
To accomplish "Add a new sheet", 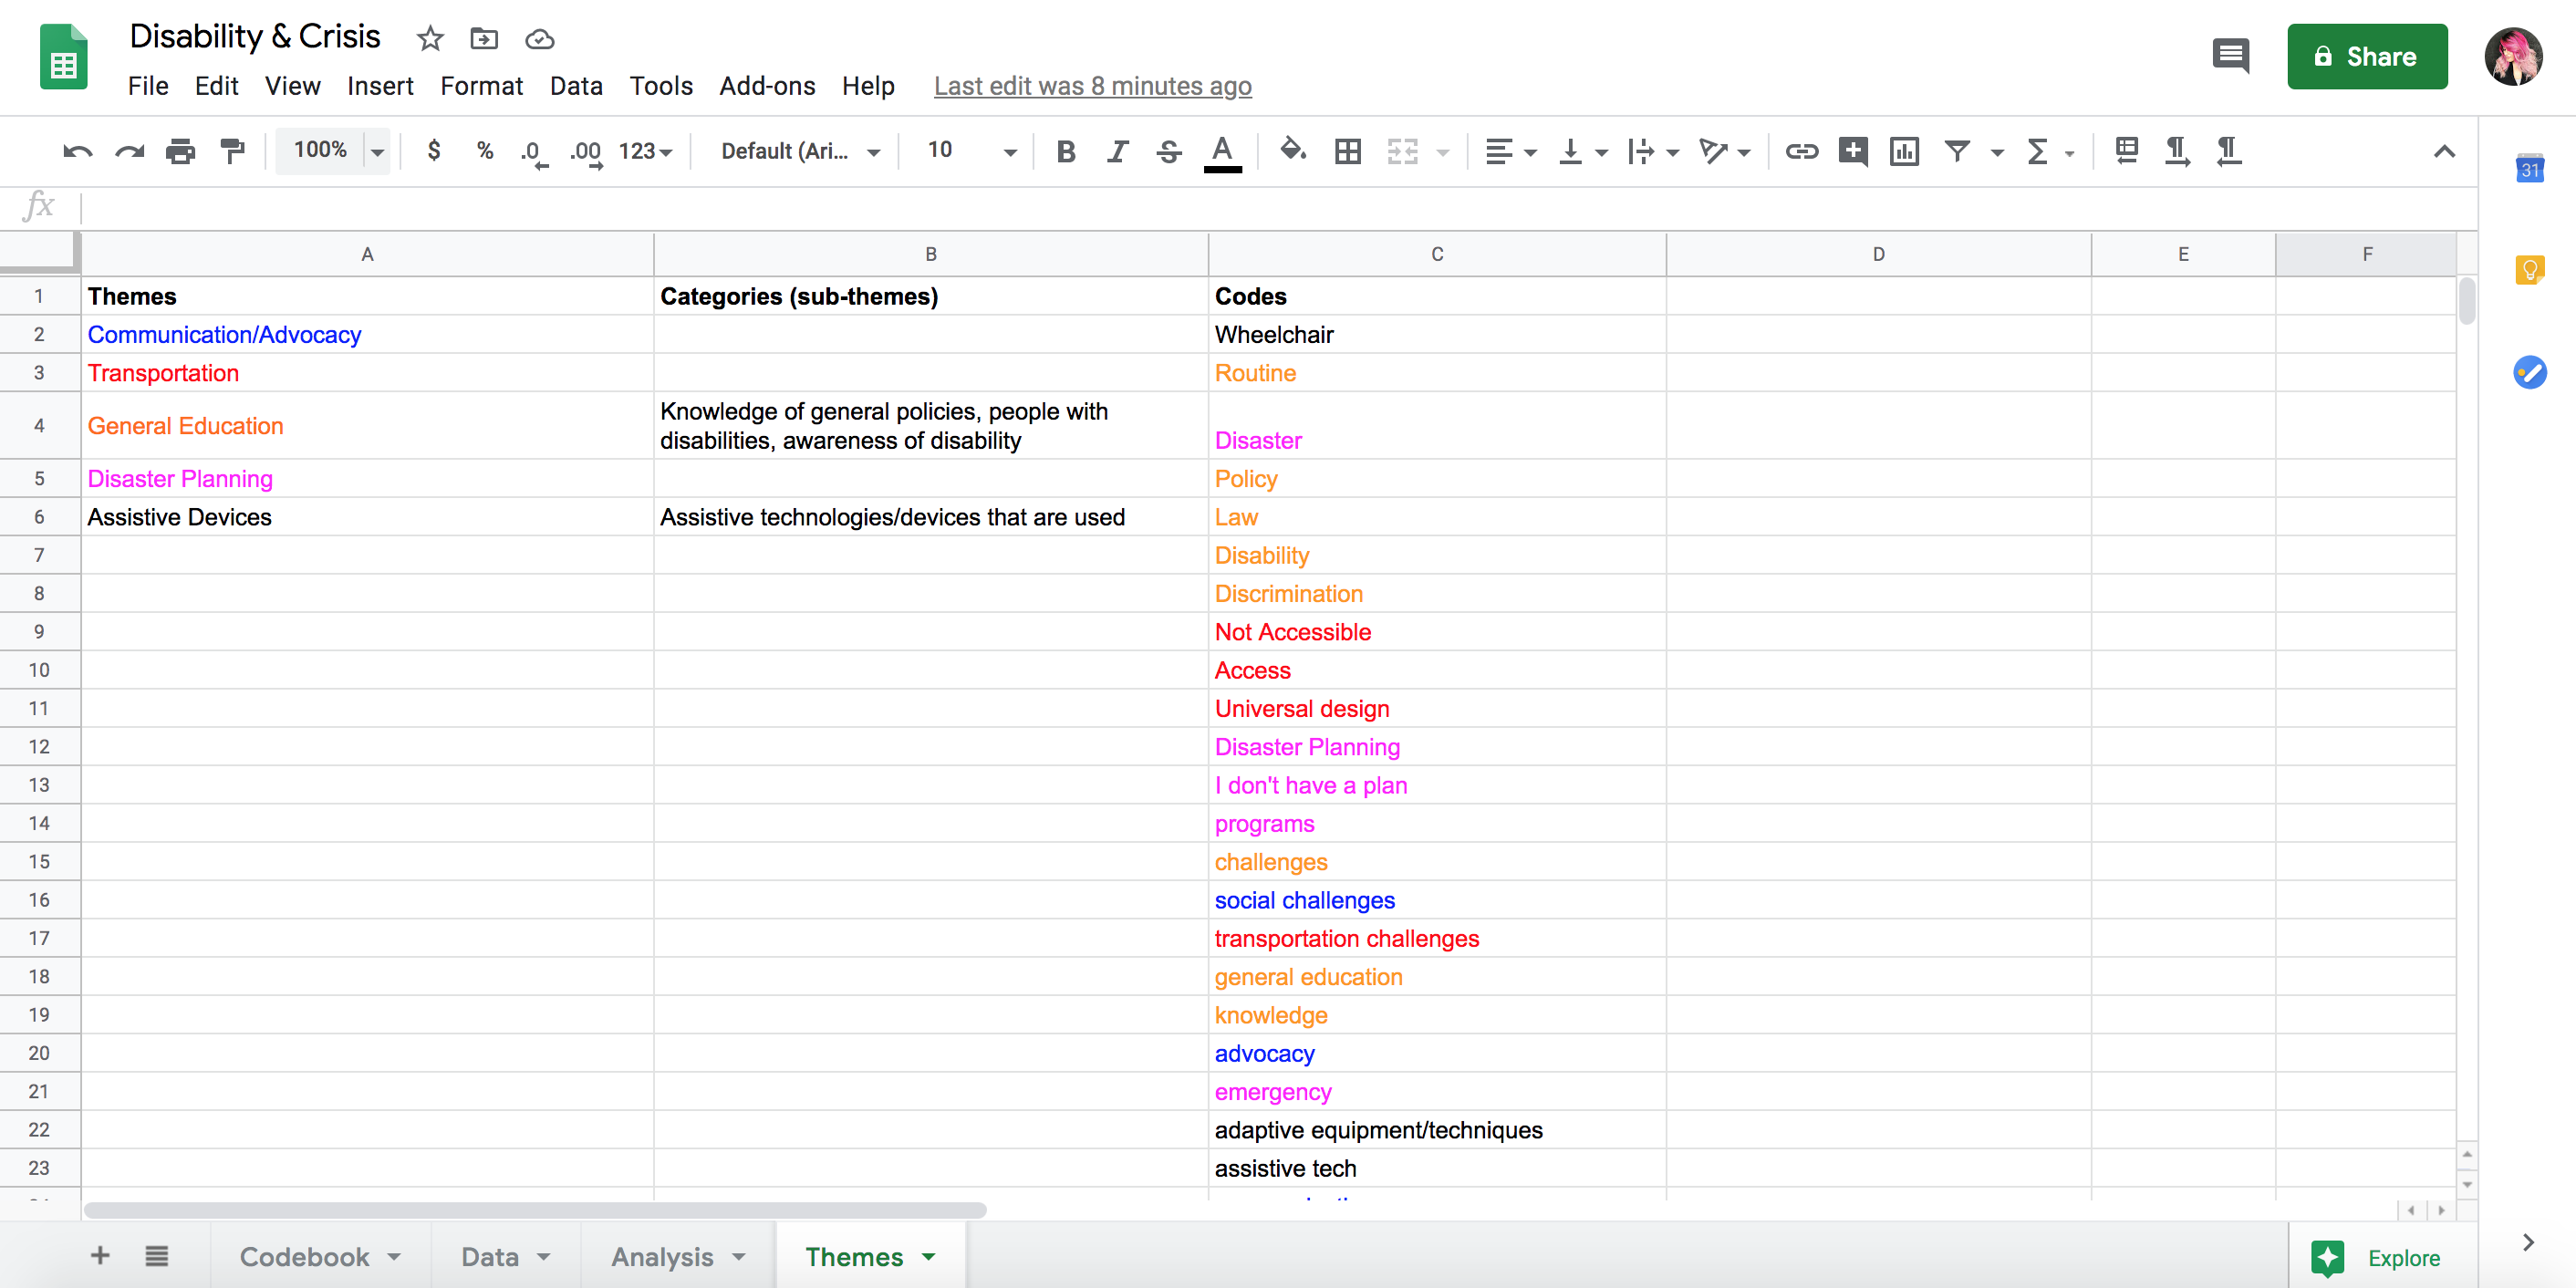I will click(x=100, y=1256).
